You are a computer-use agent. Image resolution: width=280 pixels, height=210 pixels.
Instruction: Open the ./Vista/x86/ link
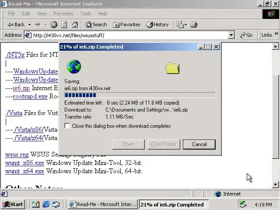(x=28, y=129)
